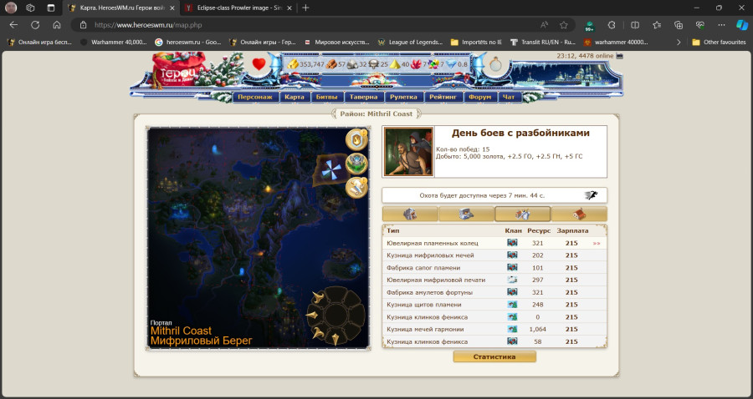Screen dimensions: 753x399
Task: Refresh the page
Action: [x=35, y=25]
